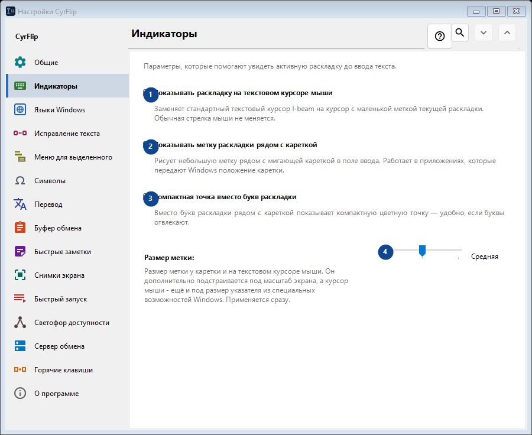Open the Буфер обмена clipboard icon
Viewport: 532px width, 435px height.
[x=20, y=228]
